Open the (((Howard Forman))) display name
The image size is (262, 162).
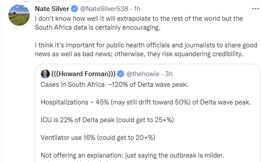pyautogui.click(x=83, y=74)
